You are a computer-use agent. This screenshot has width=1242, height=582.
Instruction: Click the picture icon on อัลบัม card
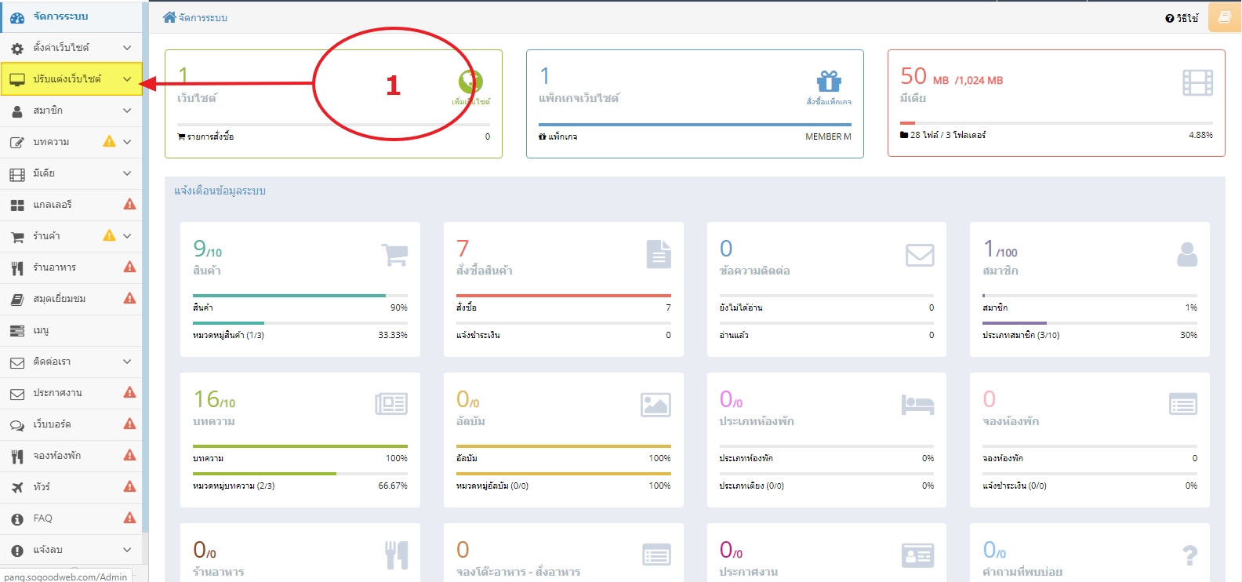pyautogui.click(x=655, y=405)
